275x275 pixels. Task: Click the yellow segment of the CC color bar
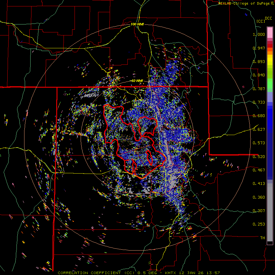pyautogui.click(x=270, y=60)
